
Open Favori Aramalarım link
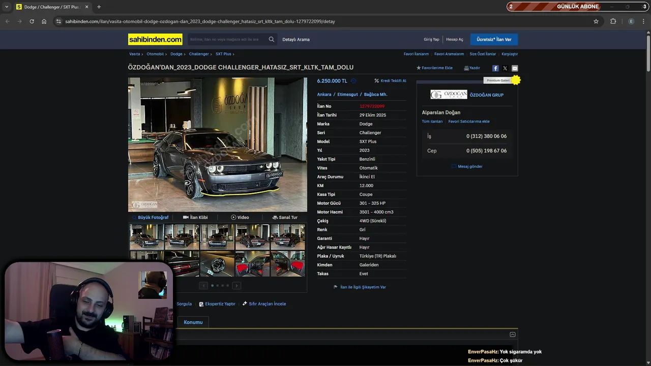click(x=449, y=54)
